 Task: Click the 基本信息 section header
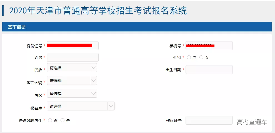point(17,27)
